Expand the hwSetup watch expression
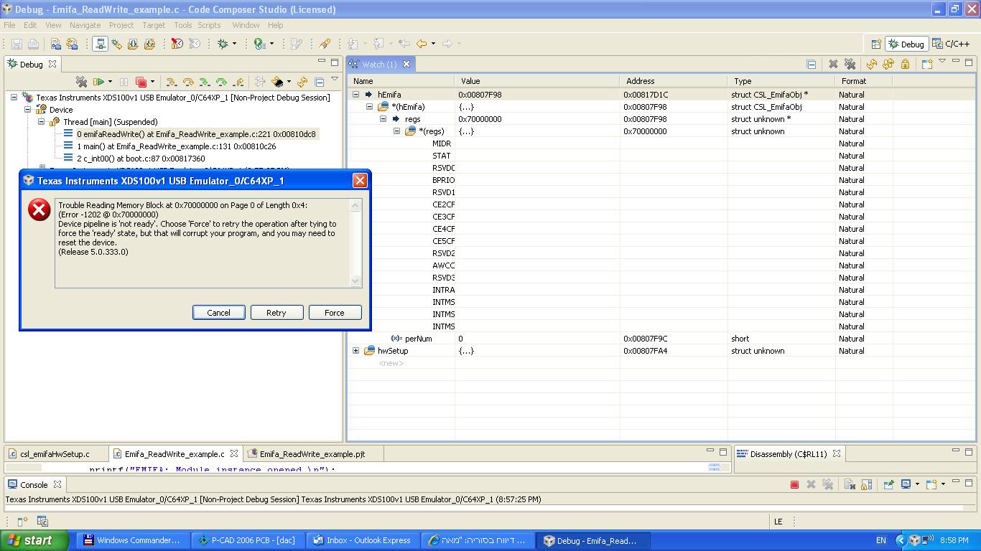Screen dimensions: 981x551 tap(355, 351)
